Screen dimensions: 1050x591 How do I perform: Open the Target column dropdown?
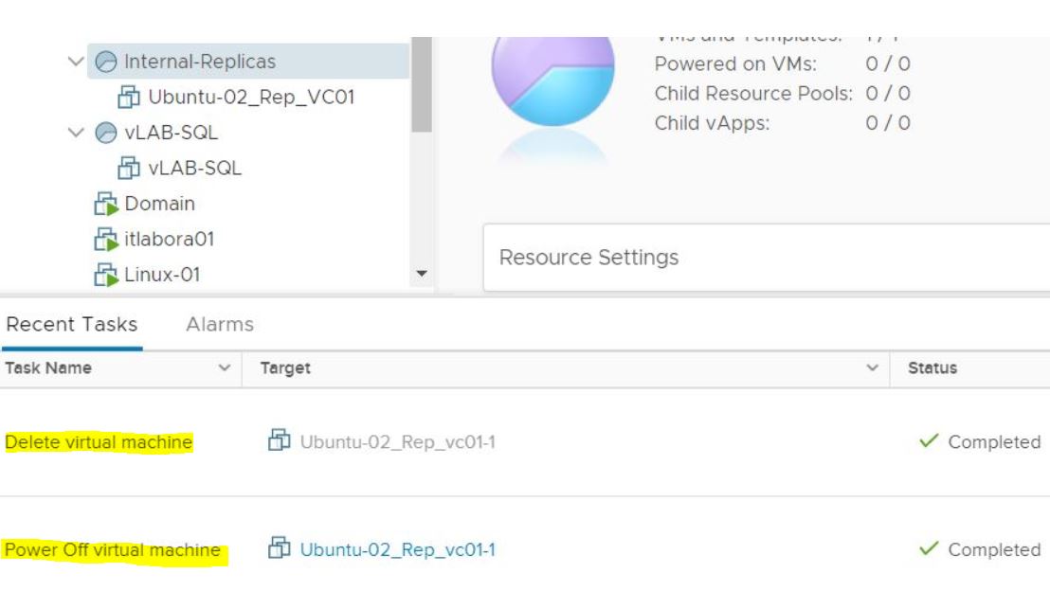coord(872,367)
